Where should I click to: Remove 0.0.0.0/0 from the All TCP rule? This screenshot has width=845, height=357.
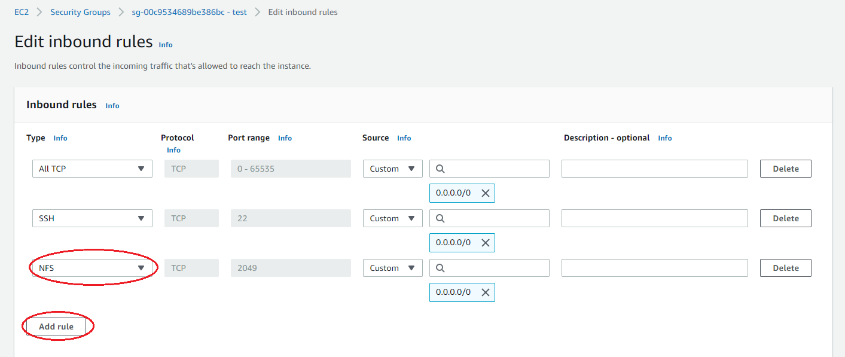coord(485,193)
